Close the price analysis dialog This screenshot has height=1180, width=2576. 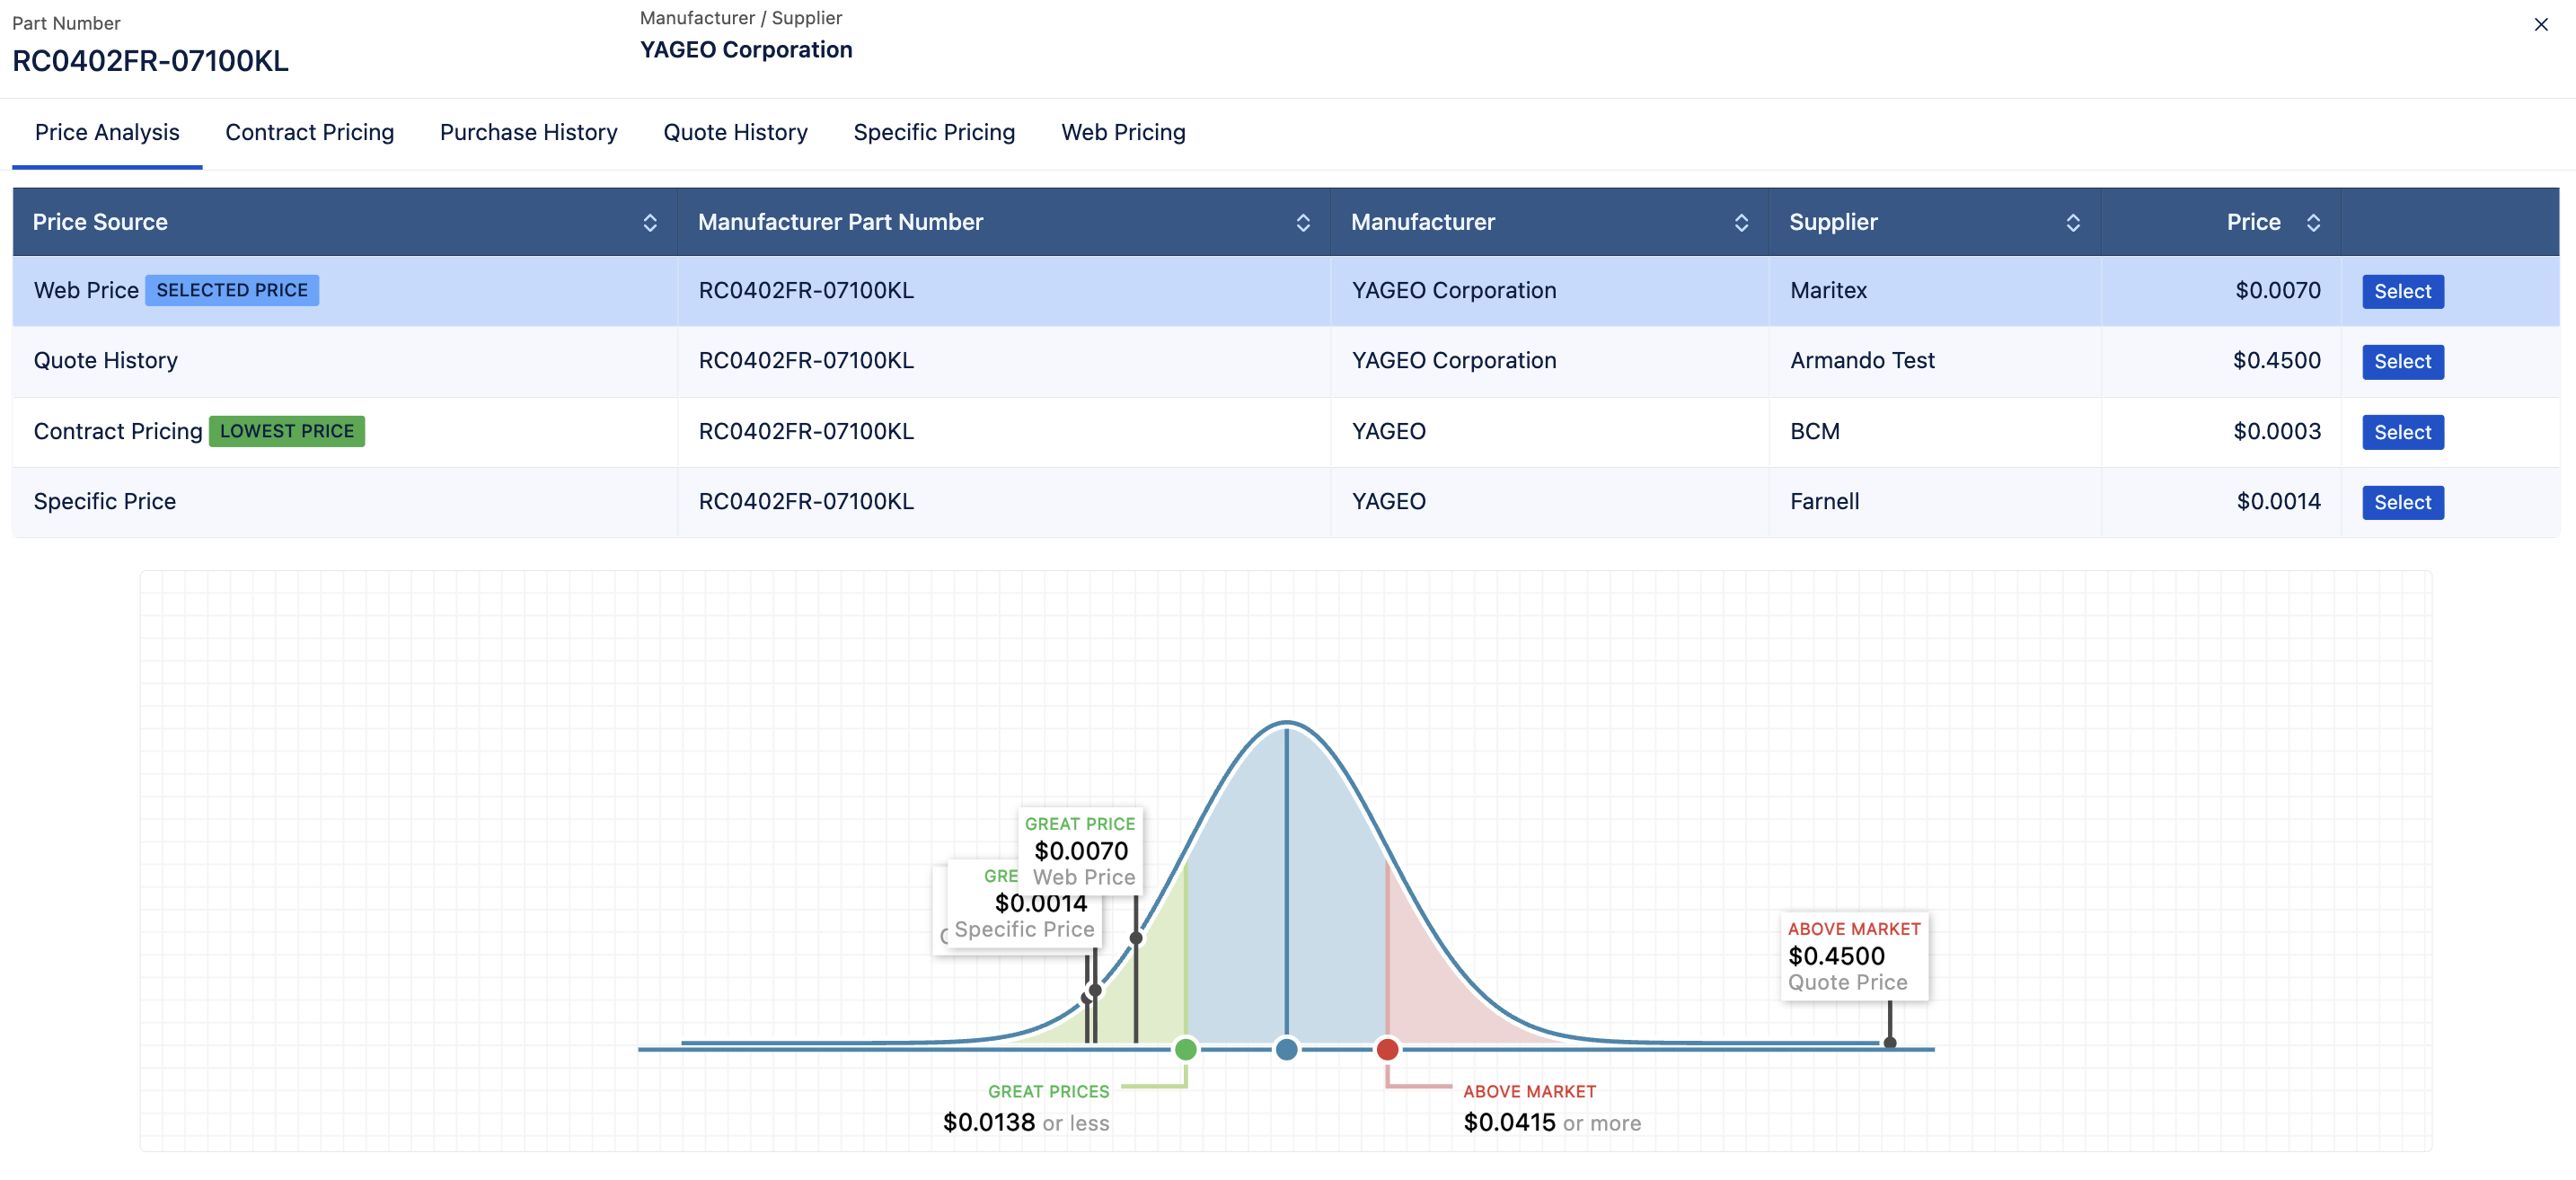(2540, 24)
